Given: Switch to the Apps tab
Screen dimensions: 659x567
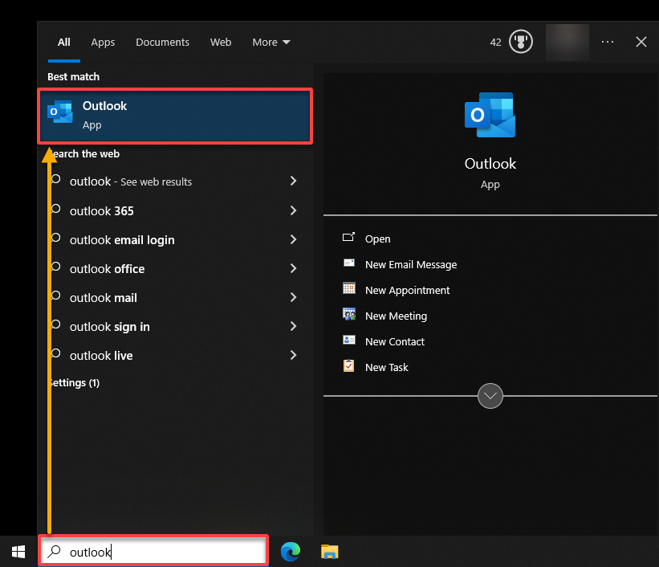Looking at the screenshot, I should pos(103,42).
